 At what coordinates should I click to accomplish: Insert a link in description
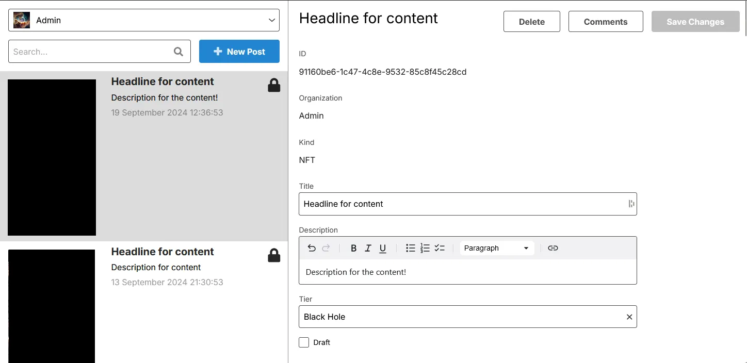pos(553,248)
